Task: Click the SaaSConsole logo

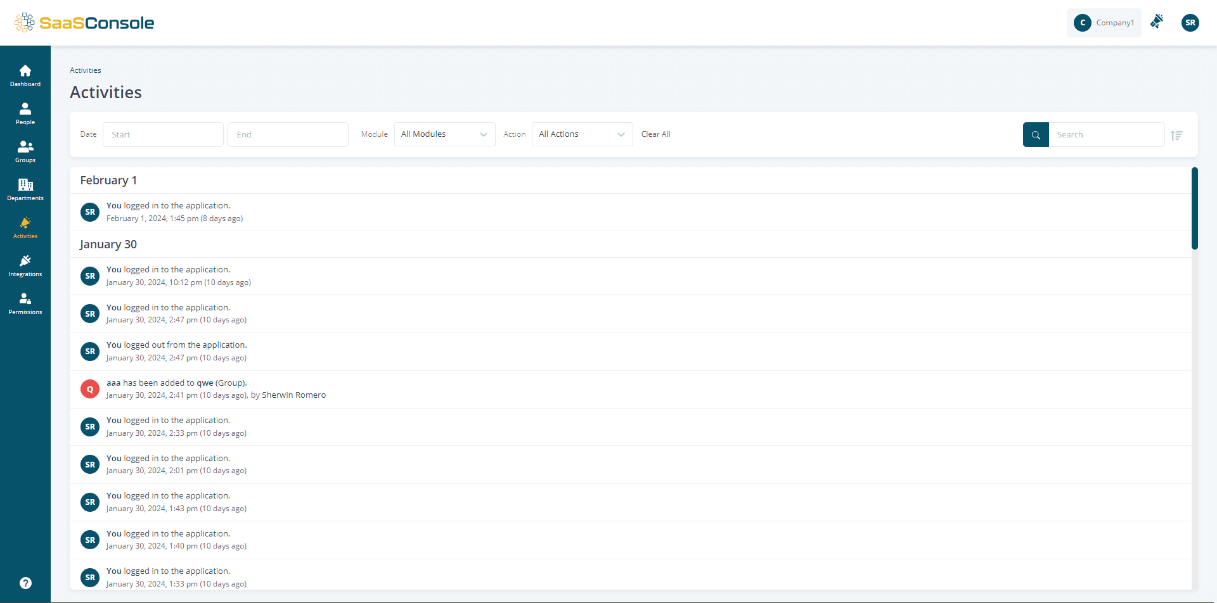Action: [84, 22]
